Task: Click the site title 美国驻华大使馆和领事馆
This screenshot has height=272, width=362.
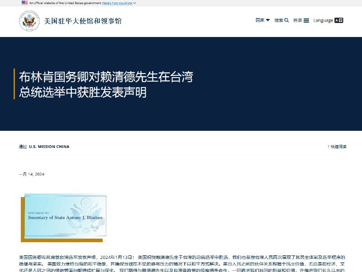Action: [x=84, y=20]
